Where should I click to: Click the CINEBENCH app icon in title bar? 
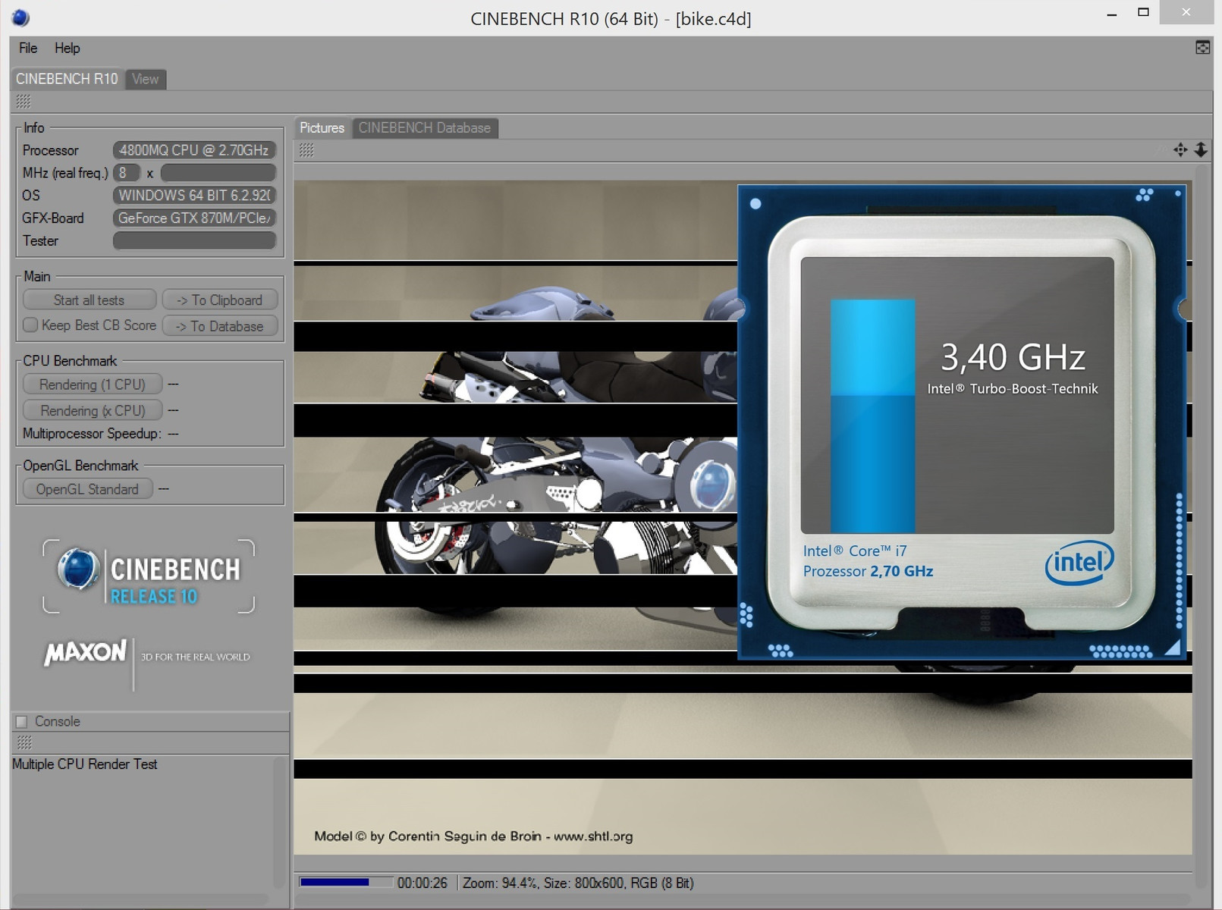tap(20, 17)
